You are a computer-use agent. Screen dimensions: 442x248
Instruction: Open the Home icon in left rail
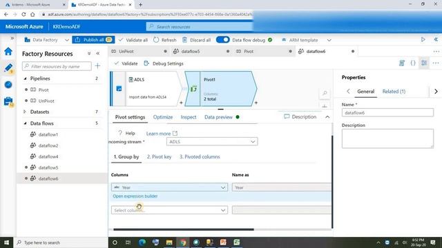[x=8, y=52]
